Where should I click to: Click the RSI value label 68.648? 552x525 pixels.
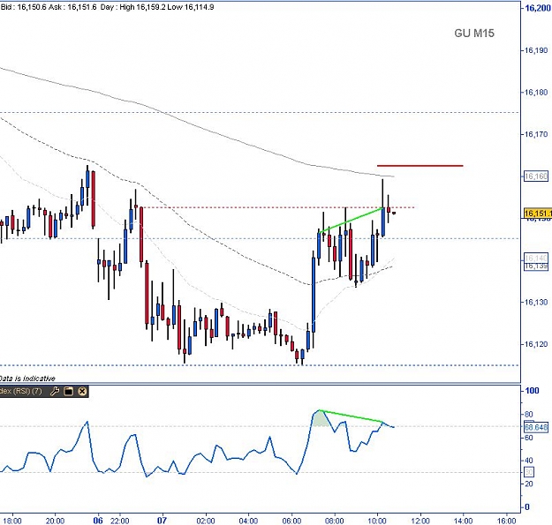(x=536, y=427)
